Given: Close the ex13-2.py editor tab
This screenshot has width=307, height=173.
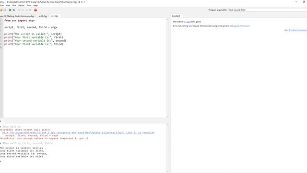Looking at the screenshot, I should click(48, 16).
